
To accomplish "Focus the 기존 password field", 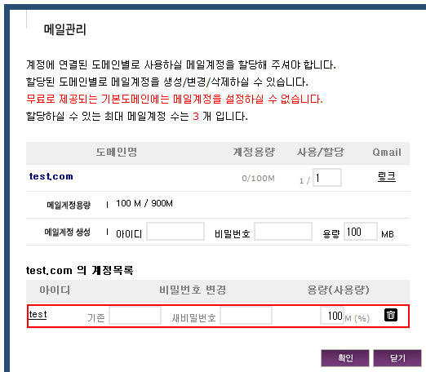I will tap(135, 316).
